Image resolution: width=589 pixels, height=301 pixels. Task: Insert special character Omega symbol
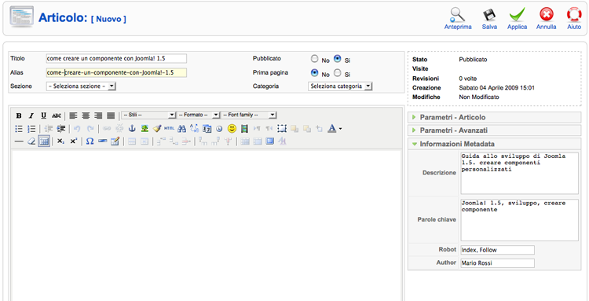[x=90, y=141]
